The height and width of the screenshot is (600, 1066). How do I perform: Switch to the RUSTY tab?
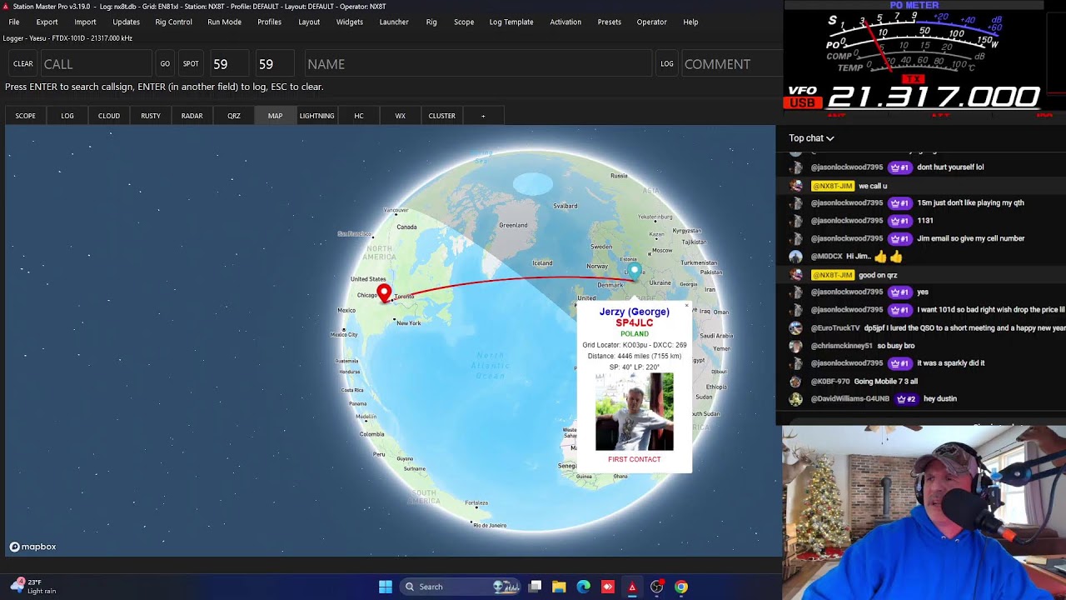151,116
